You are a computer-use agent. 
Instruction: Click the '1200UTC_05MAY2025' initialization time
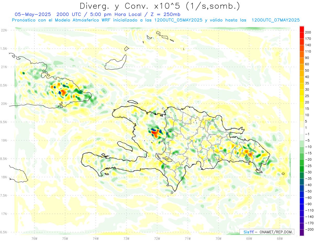coord(178,20)
